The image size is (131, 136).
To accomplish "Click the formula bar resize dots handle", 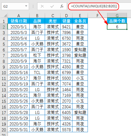I will point(33,6).
